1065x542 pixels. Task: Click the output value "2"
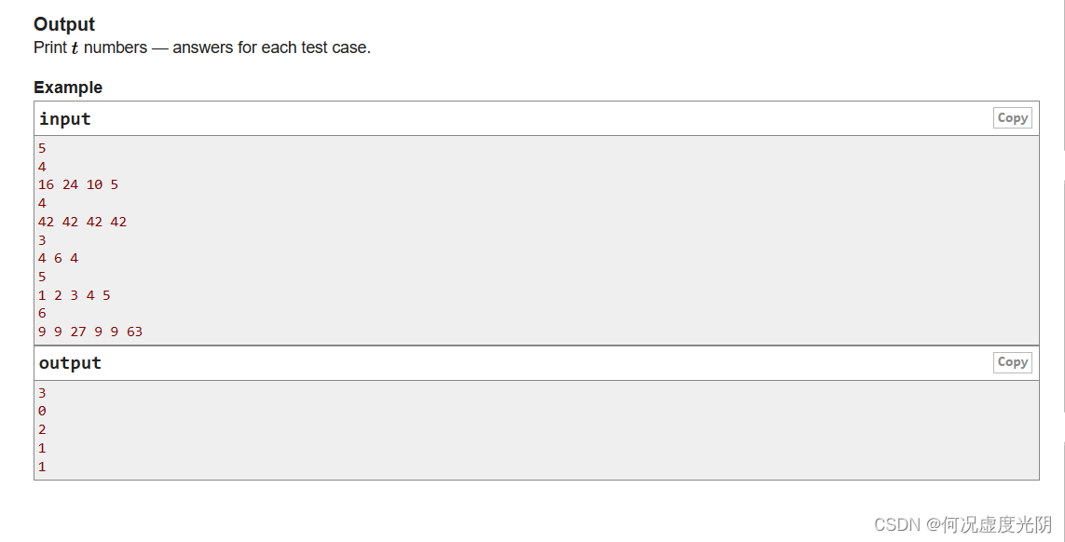tap(42, 429)
